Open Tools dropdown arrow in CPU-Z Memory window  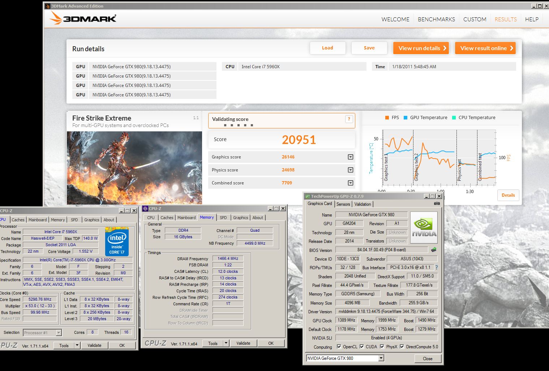pos(226,343)
